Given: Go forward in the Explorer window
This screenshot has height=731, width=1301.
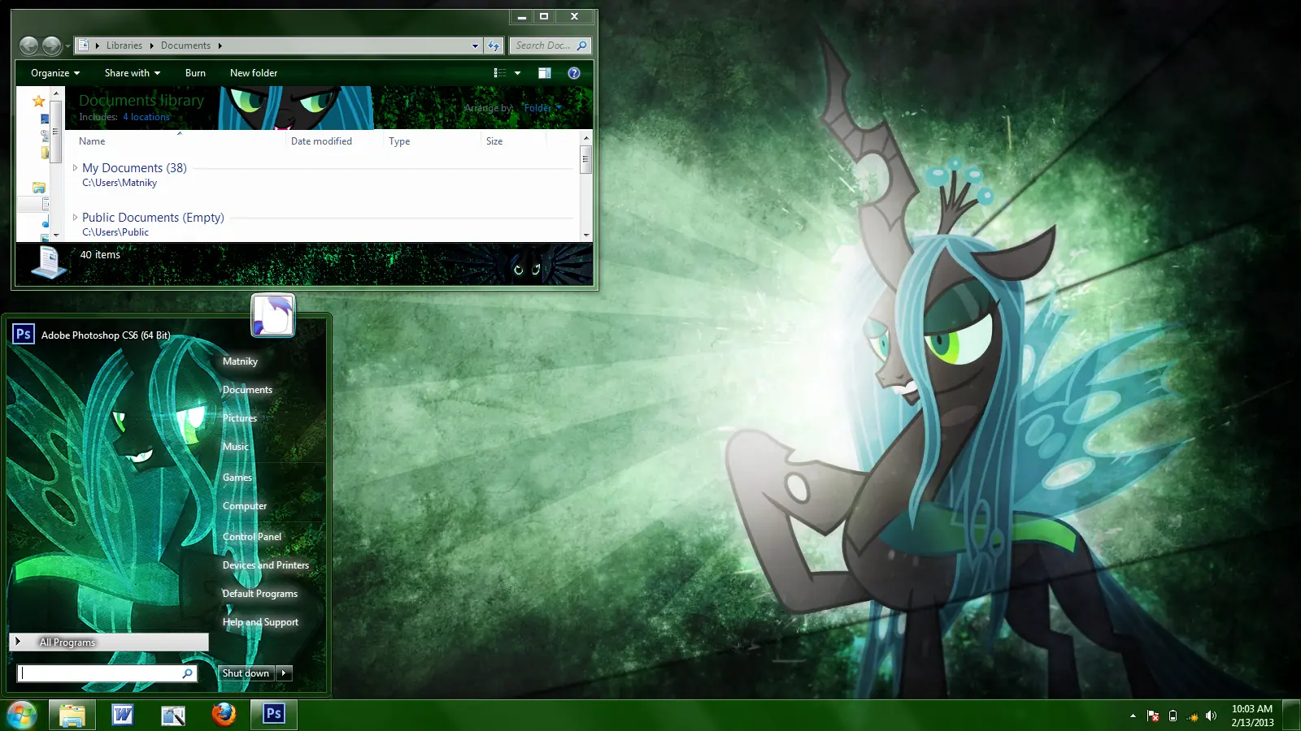Looking at the screenshot, I should [51, 45].
